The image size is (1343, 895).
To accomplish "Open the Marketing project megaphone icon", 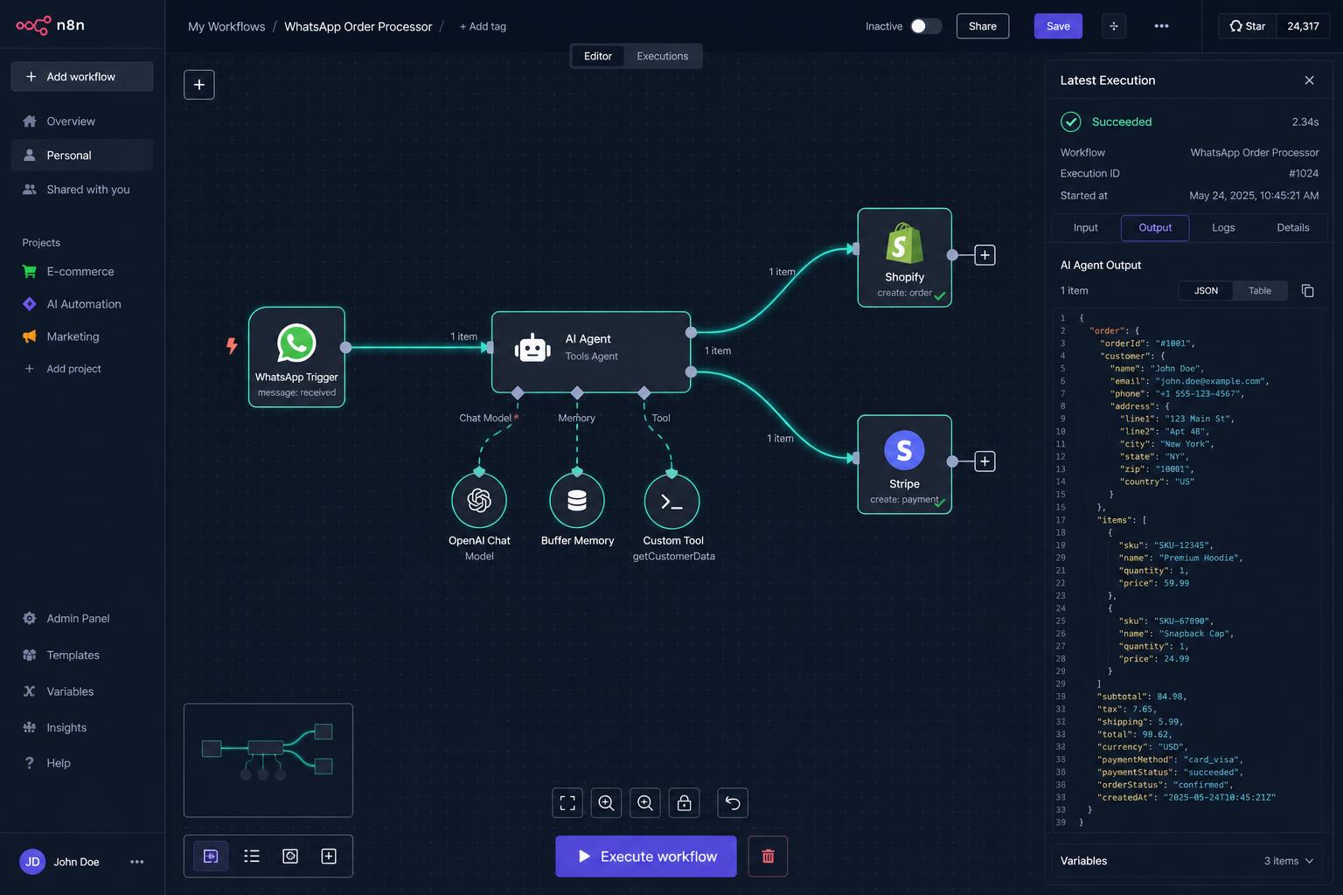I will (30, 336).
